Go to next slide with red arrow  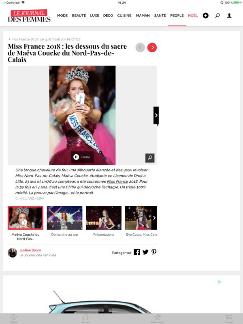tap(152, 47)
